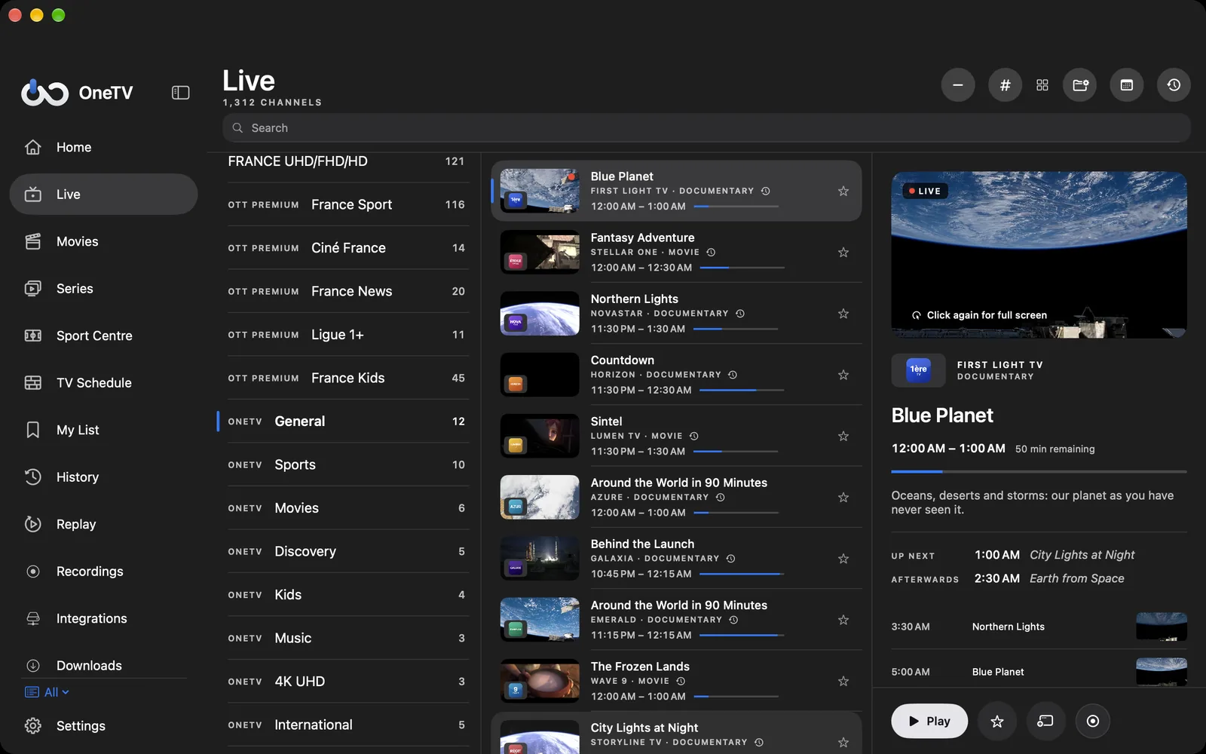The width and height of the screenshot is (1206, 754).
Task: Favorite the Behind the Launch row
Action: [843, 559]
